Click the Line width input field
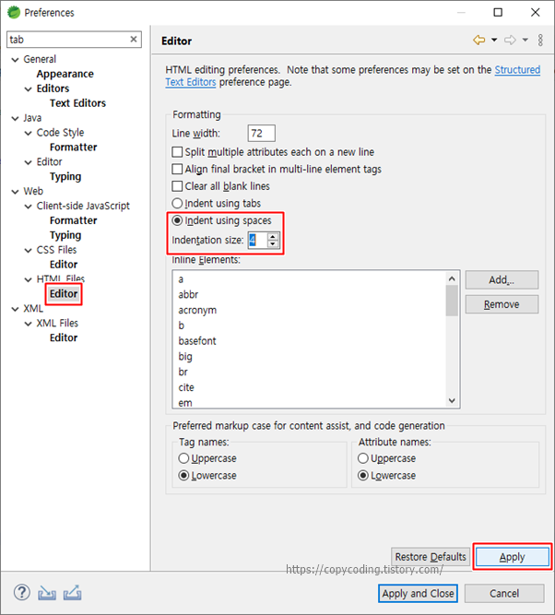 (261, 133)
